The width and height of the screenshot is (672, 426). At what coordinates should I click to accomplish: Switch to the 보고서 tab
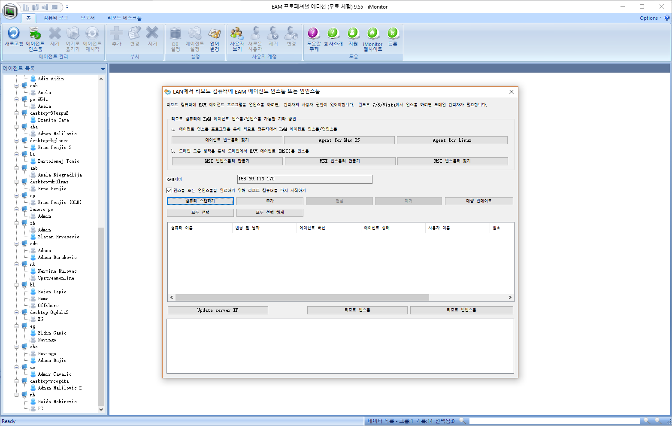tap(88, 18)
